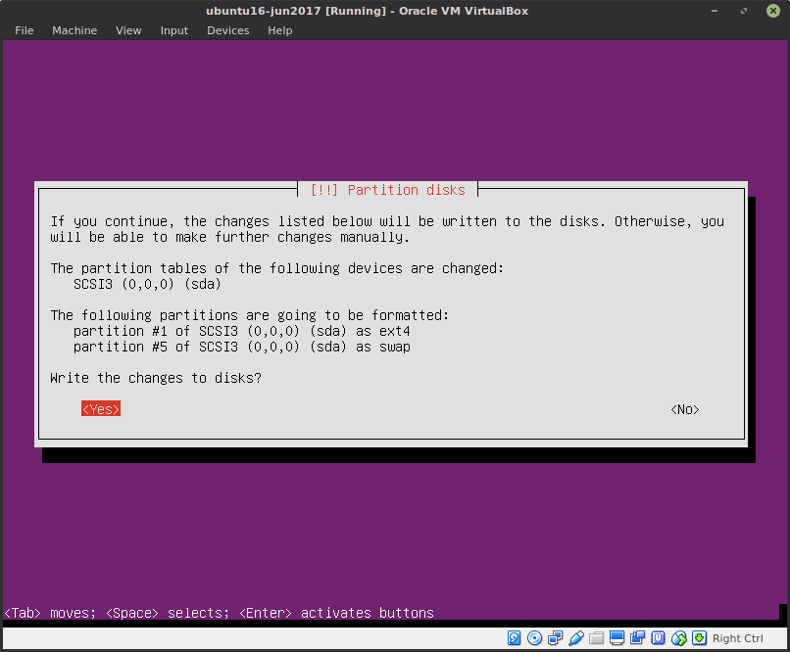Click the video capture status icon
This screenshot has height=652, width=790.
click(638, 637)
